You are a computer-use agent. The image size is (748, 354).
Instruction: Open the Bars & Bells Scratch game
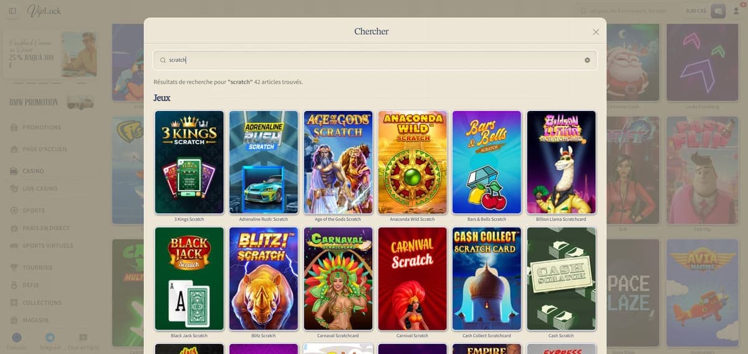pyautogui.click(x=487, y=163)
